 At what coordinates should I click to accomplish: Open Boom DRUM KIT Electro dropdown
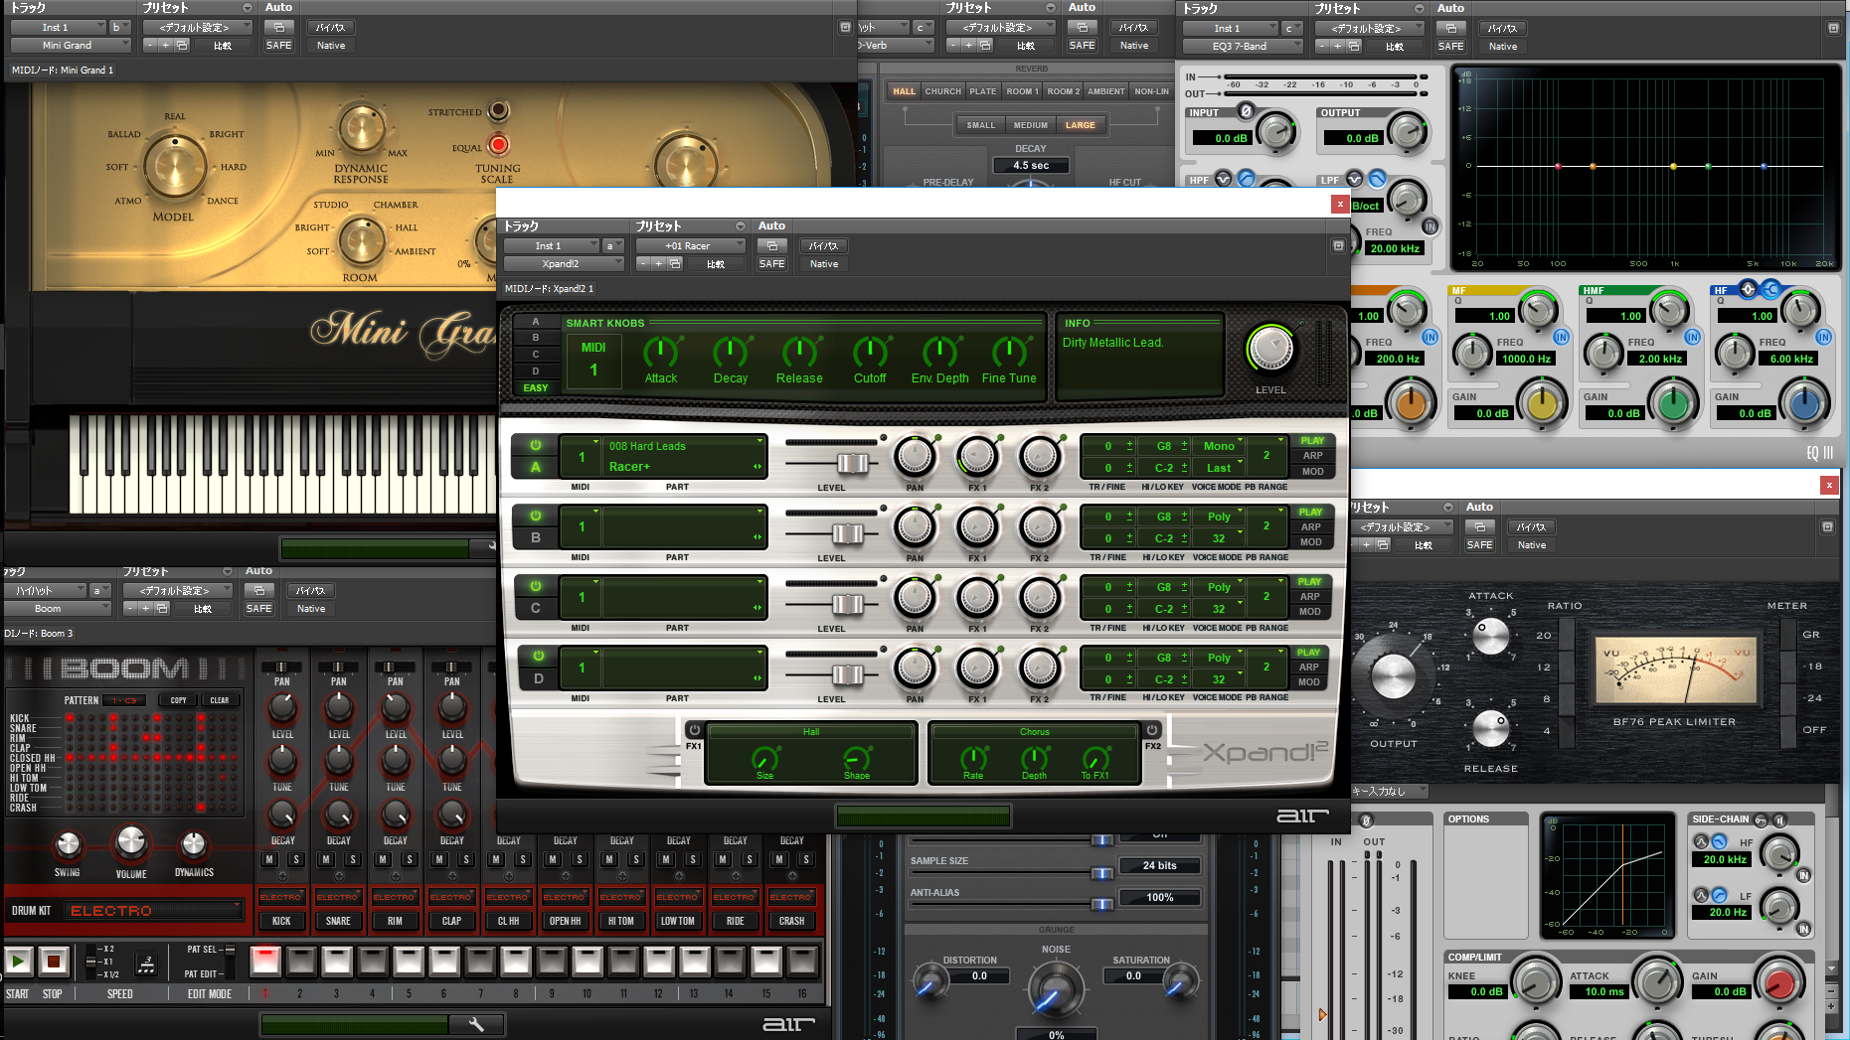153,910
